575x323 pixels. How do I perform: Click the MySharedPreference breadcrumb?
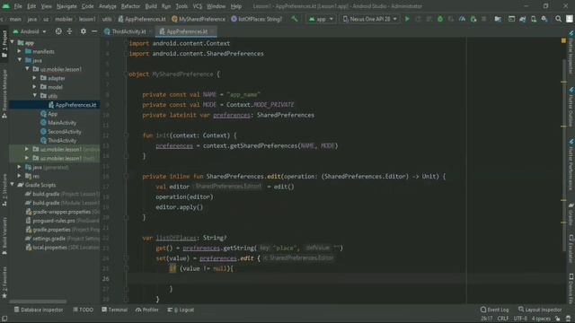(x=199, y=19)
